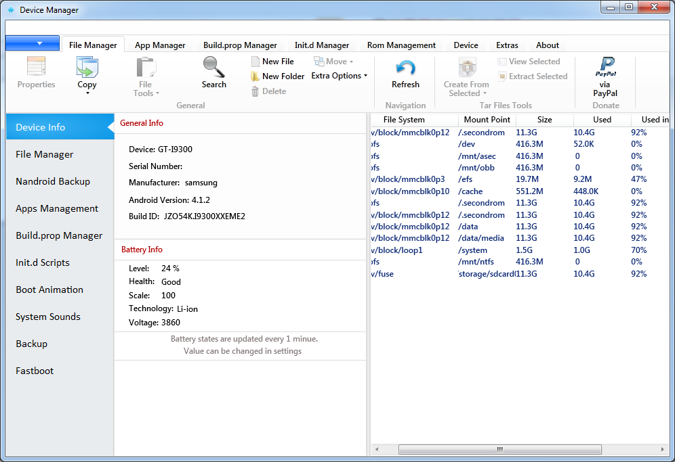Open the Build.prop Manager ribbon tab
Viewport: 675px width, 462px height.
click(x=240, y=45)
